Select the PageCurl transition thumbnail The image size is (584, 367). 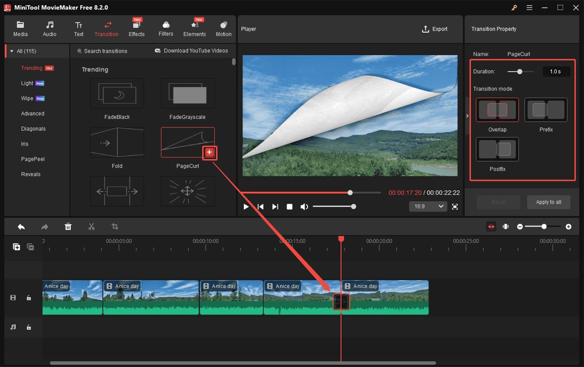[x=187, y=142]
